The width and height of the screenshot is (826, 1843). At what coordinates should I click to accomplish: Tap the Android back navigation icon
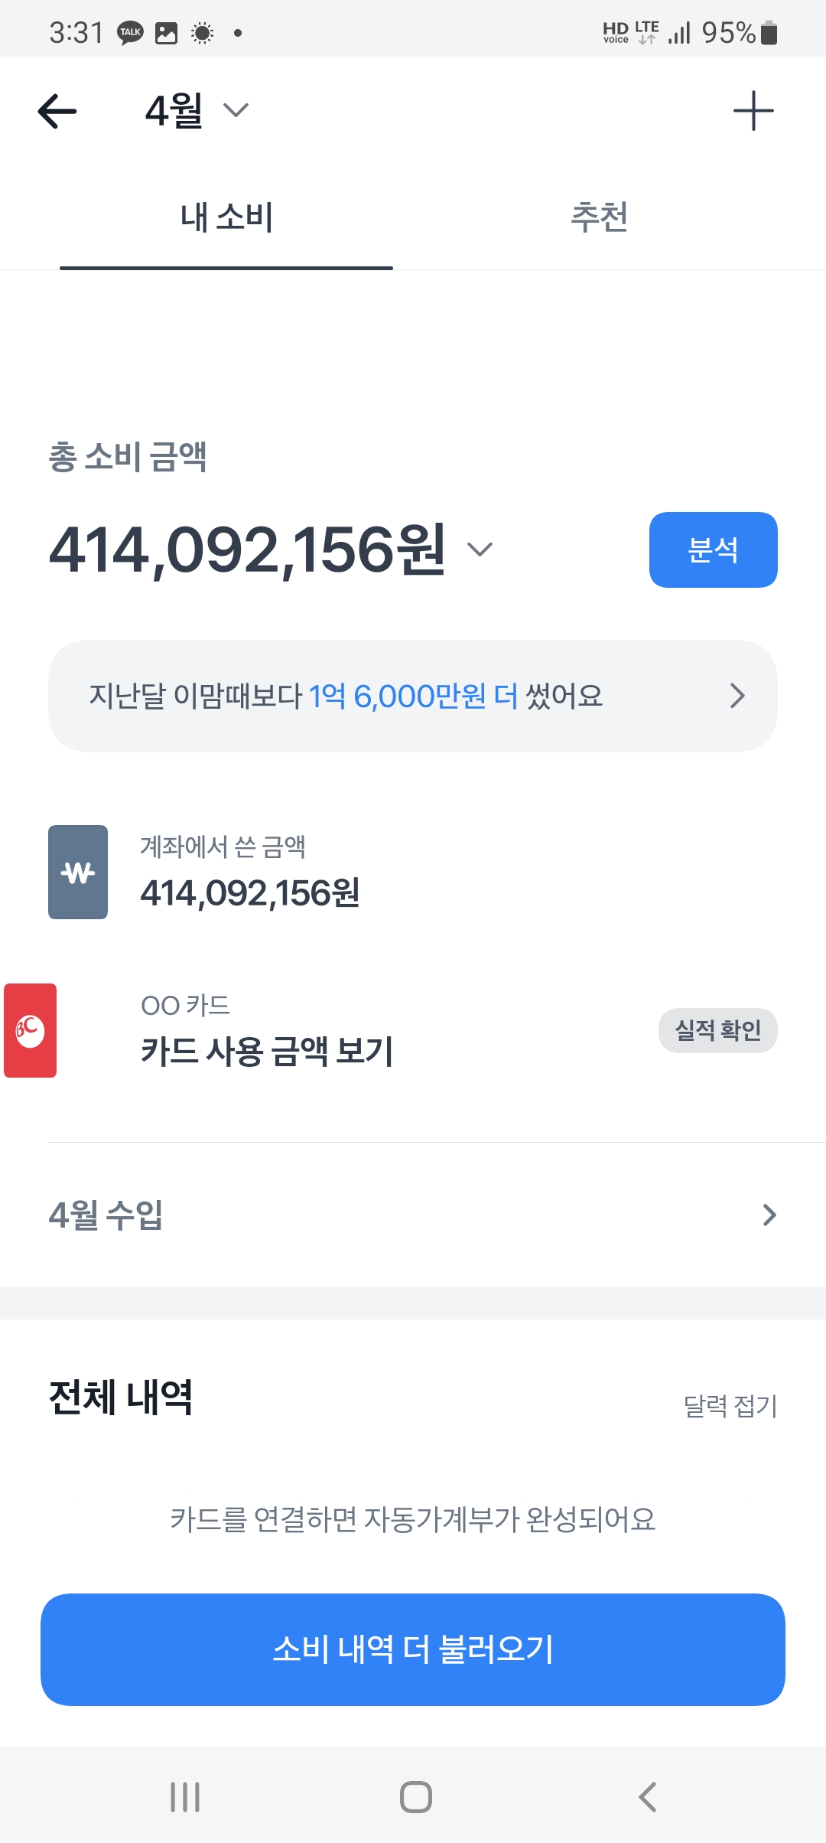[x=647, y=1796]
